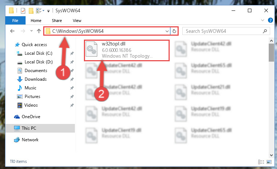Select the w32topl.dll file
This screenshot has width=277, height=169.
tap(127, 50)
